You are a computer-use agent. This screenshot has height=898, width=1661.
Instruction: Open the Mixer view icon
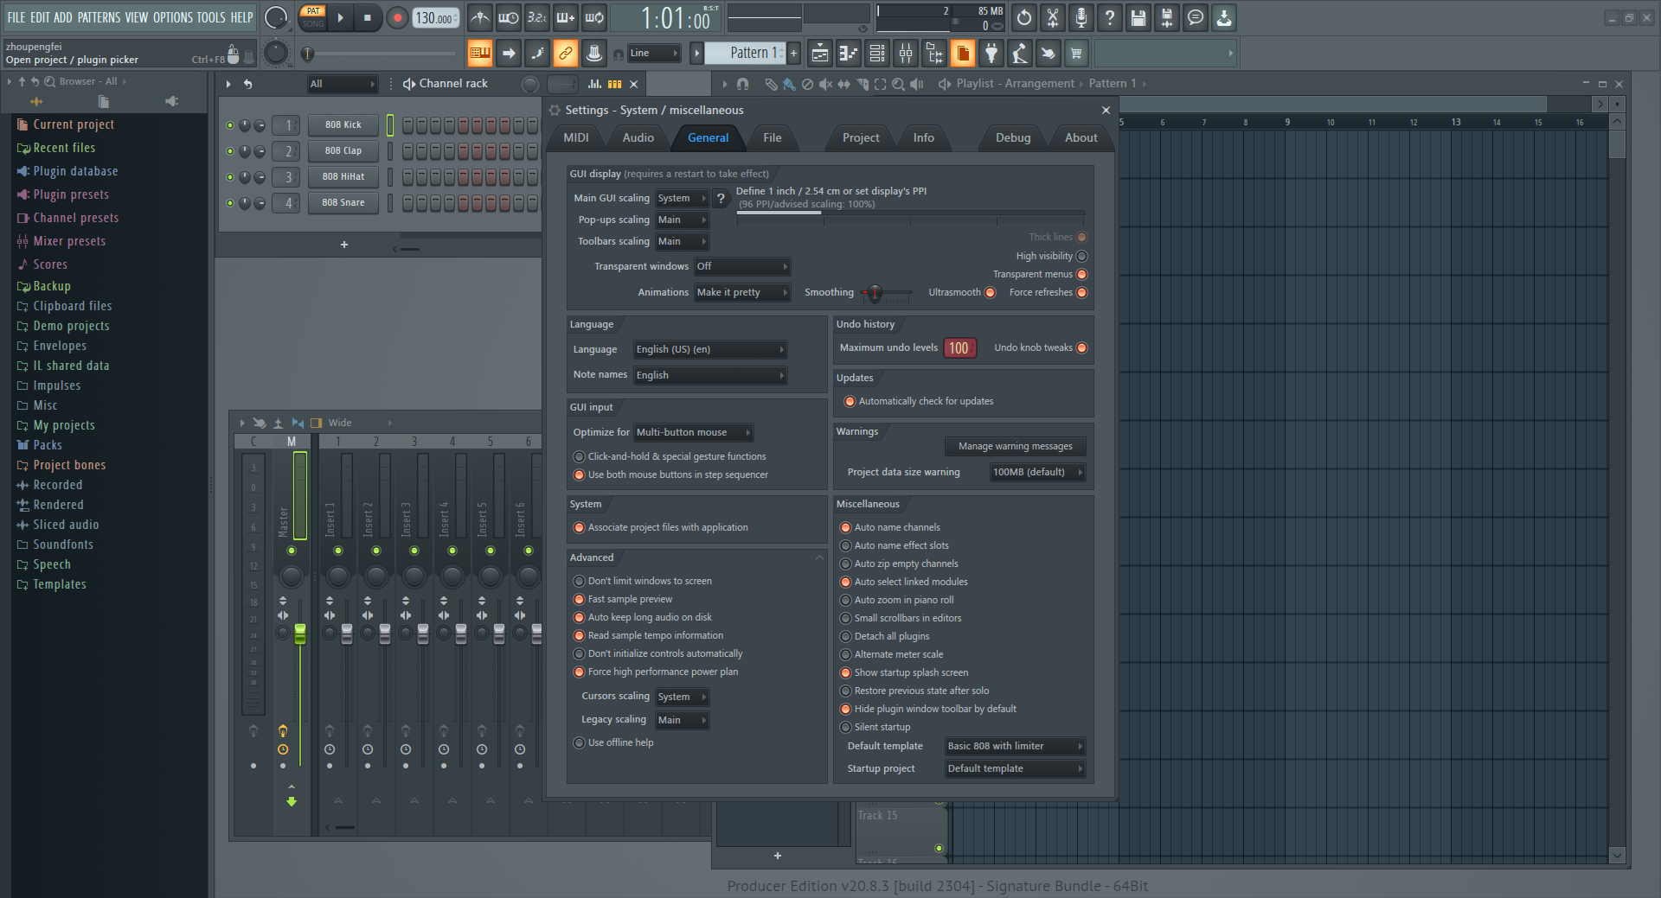click(x=906, y=54)
